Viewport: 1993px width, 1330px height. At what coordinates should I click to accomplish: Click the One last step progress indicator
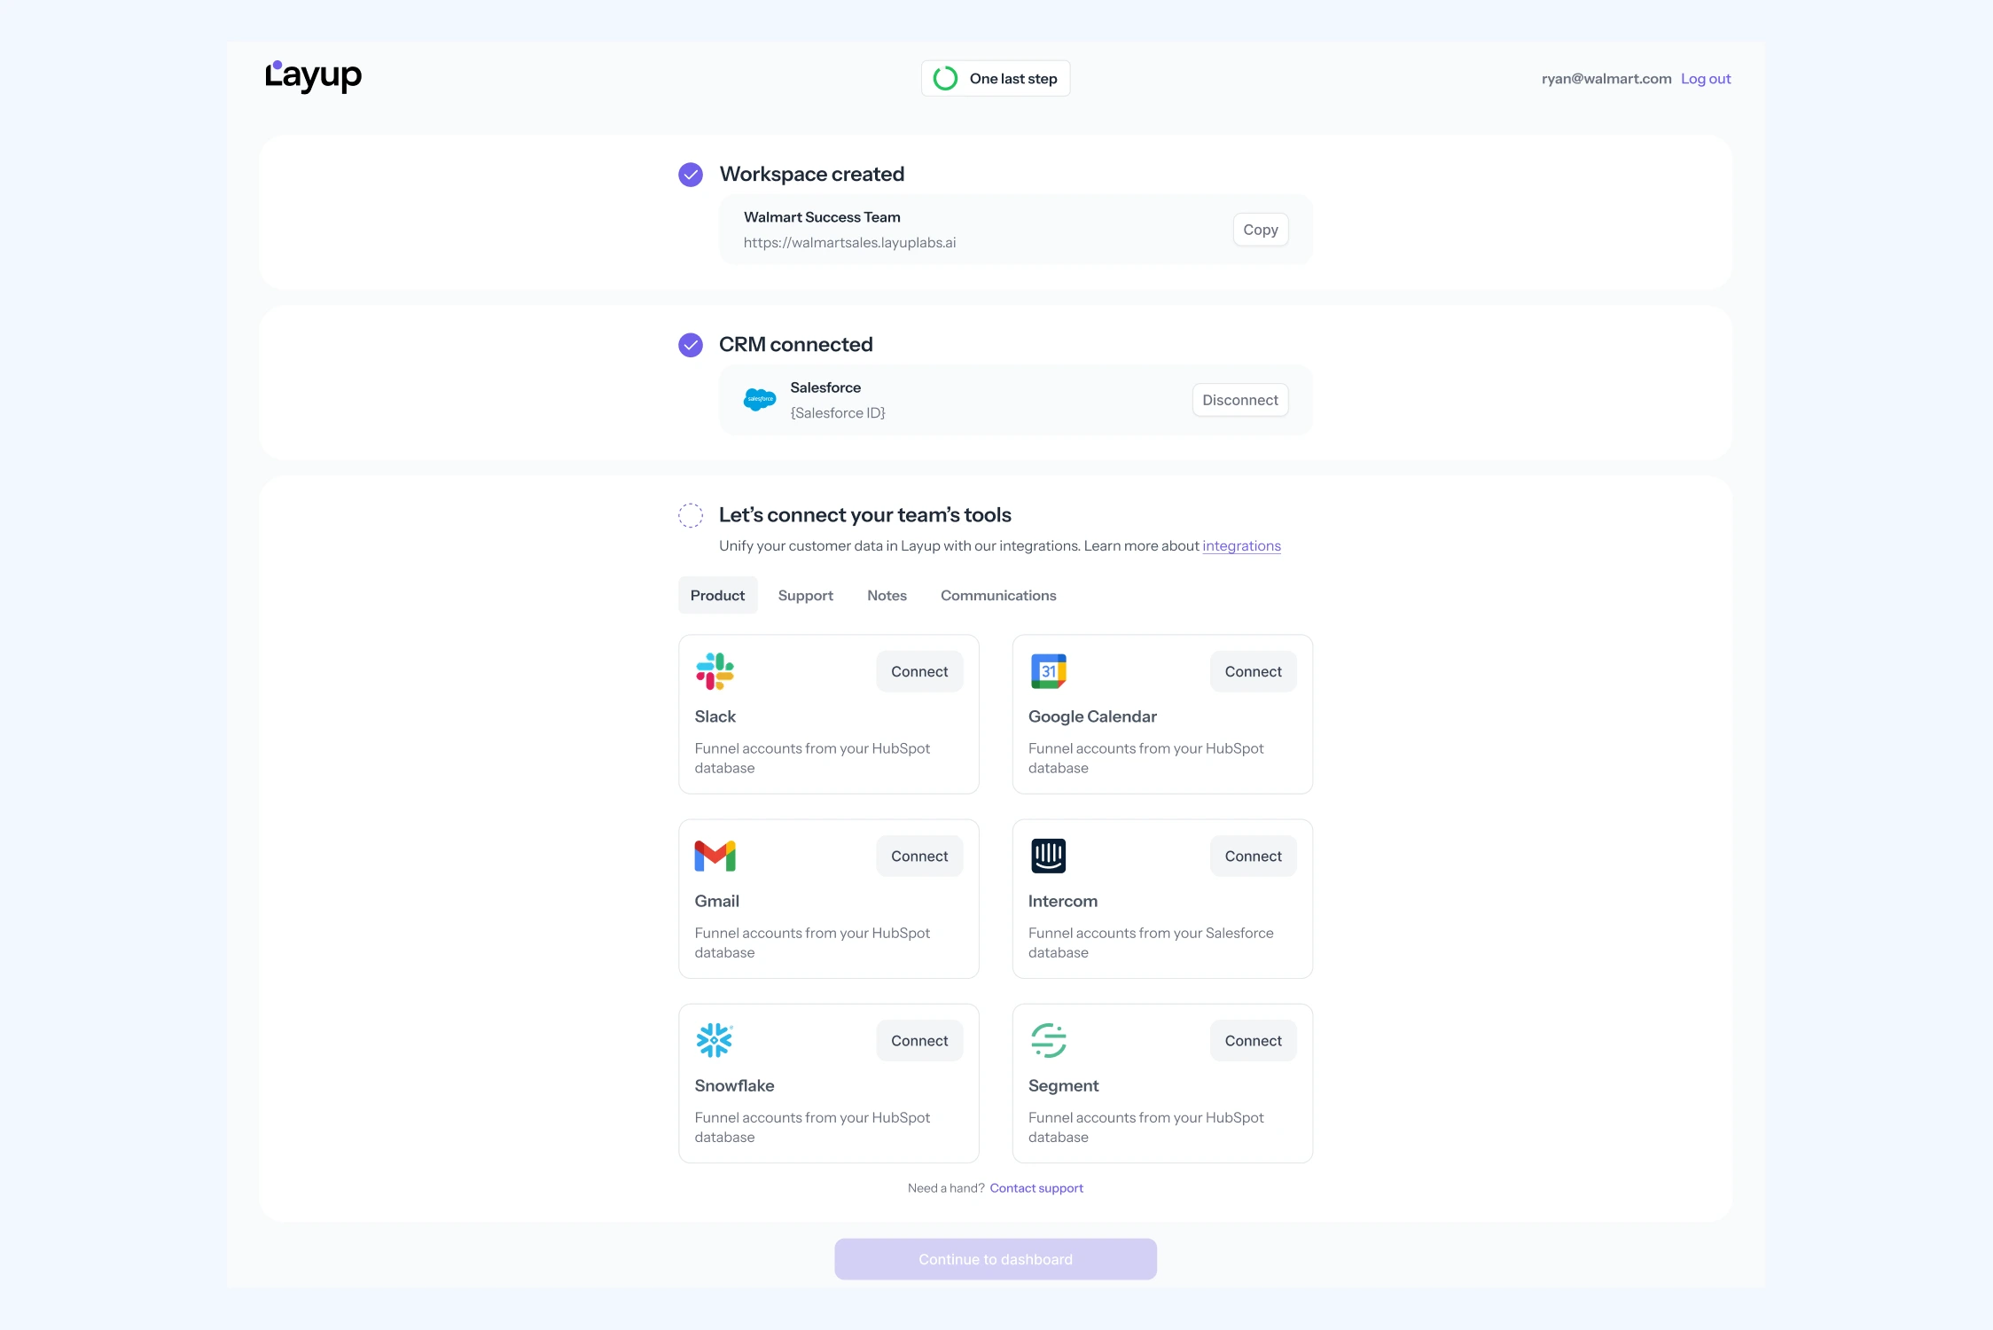click(995, 79)
